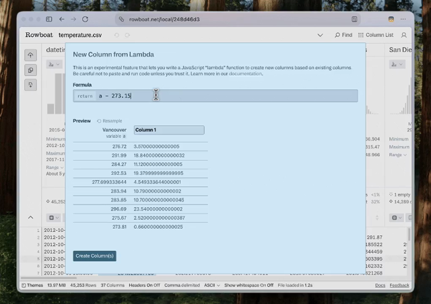
Task: Open the San Diego column filter dropdown
Action: [x=397, y=218]
